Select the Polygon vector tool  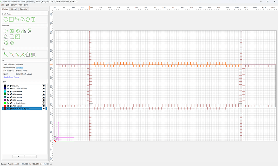[x=28, y=19]
